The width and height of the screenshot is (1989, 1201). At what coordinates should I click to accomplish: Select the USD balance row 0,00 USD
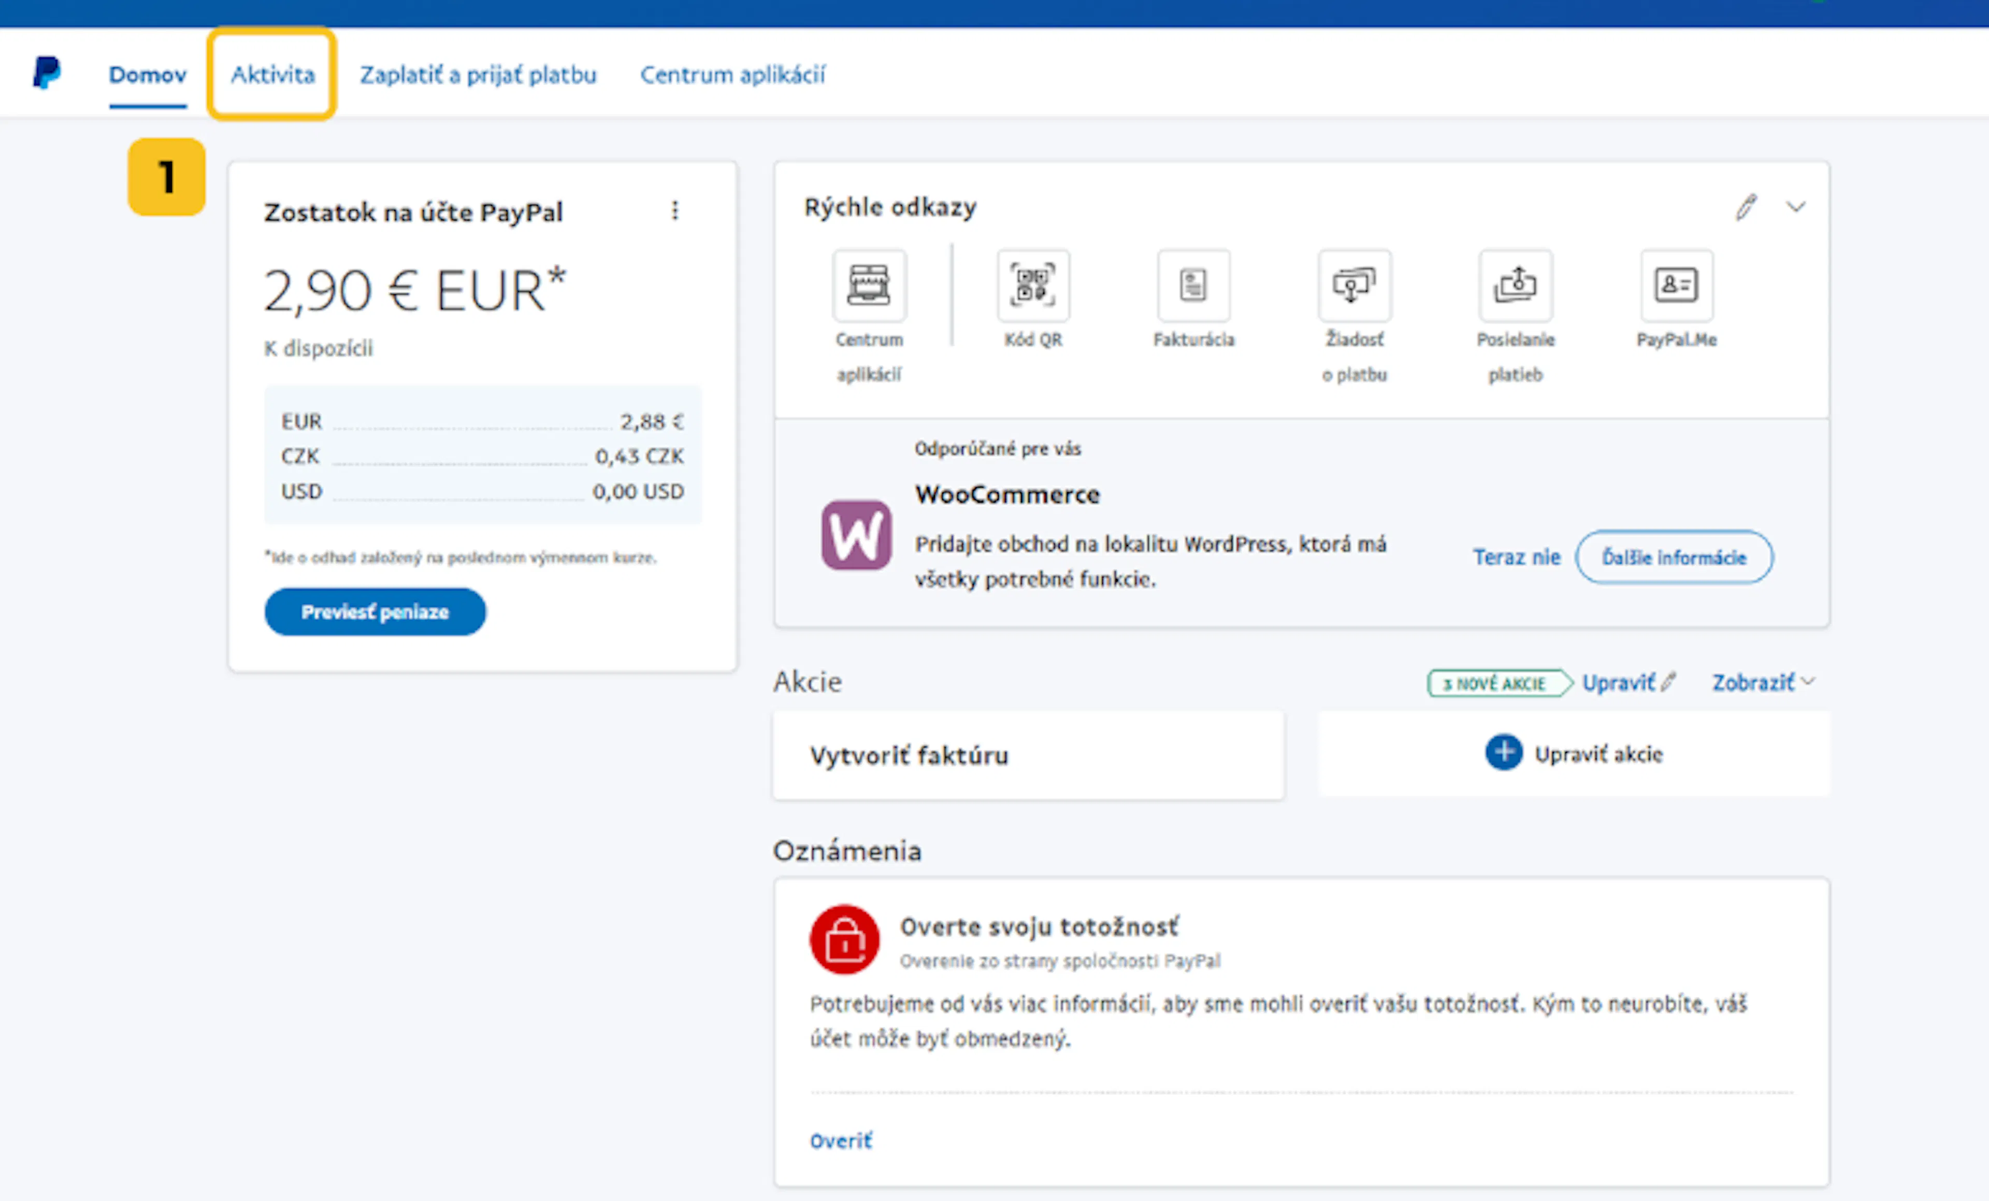click(483, 491)
